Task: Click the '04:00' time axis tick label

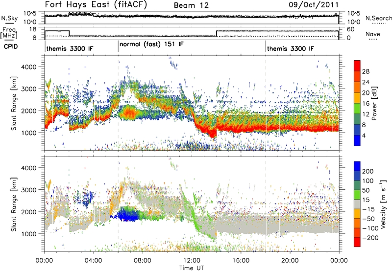Action: point(93,261)
